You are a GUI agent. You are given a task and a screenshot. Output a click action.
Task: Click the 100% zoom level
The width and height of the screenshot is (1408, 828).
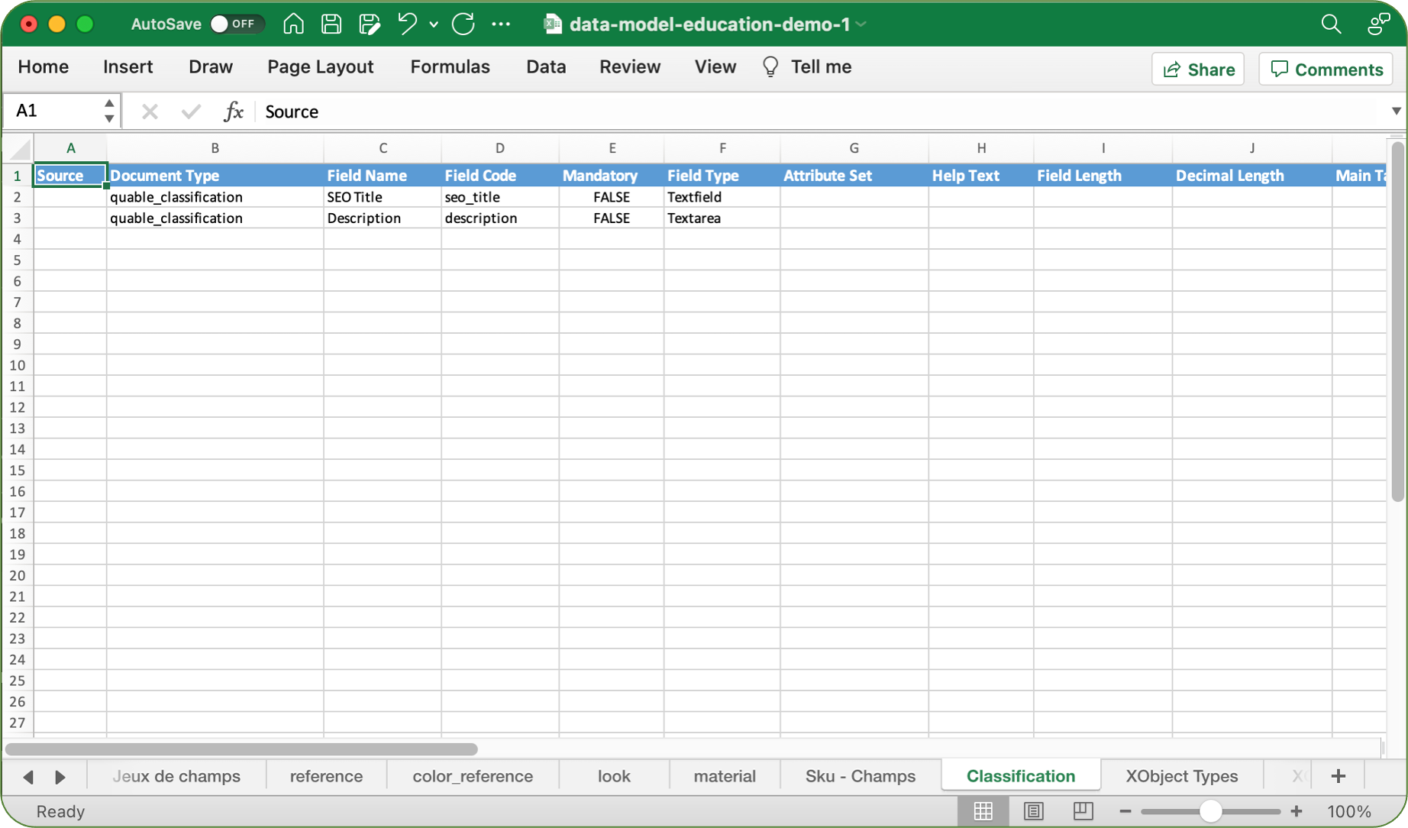tap(1349, 811)
